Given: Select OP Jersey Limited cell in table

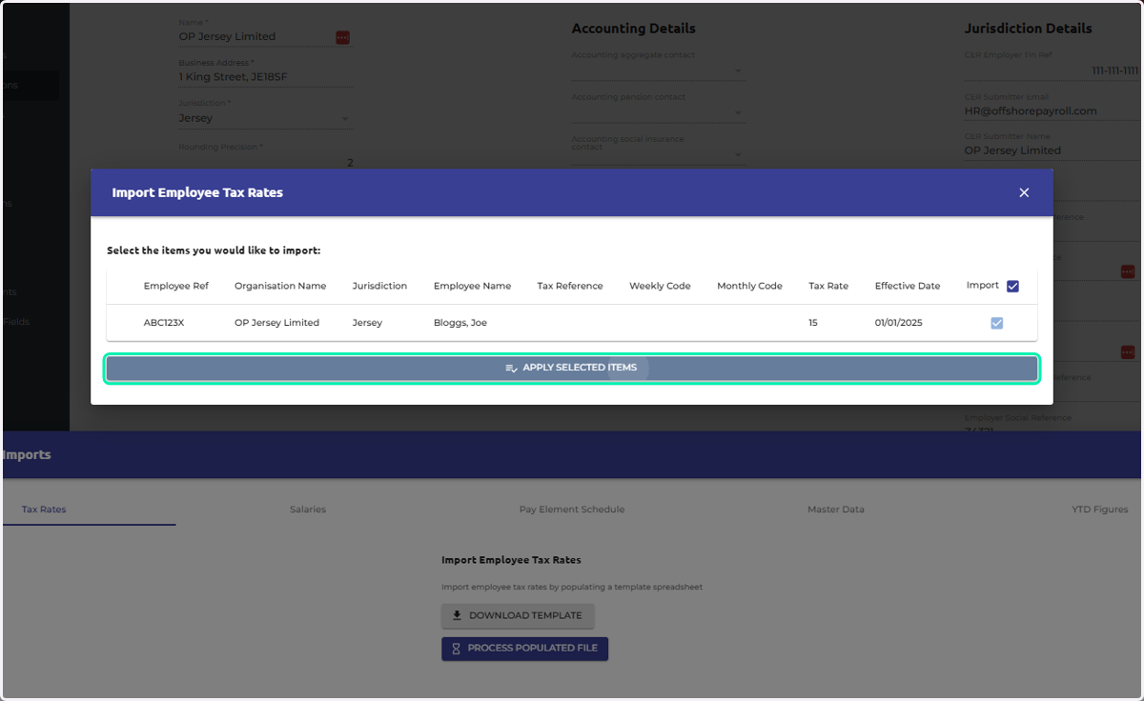Looking at the screenshot, I should click(276, 323).
